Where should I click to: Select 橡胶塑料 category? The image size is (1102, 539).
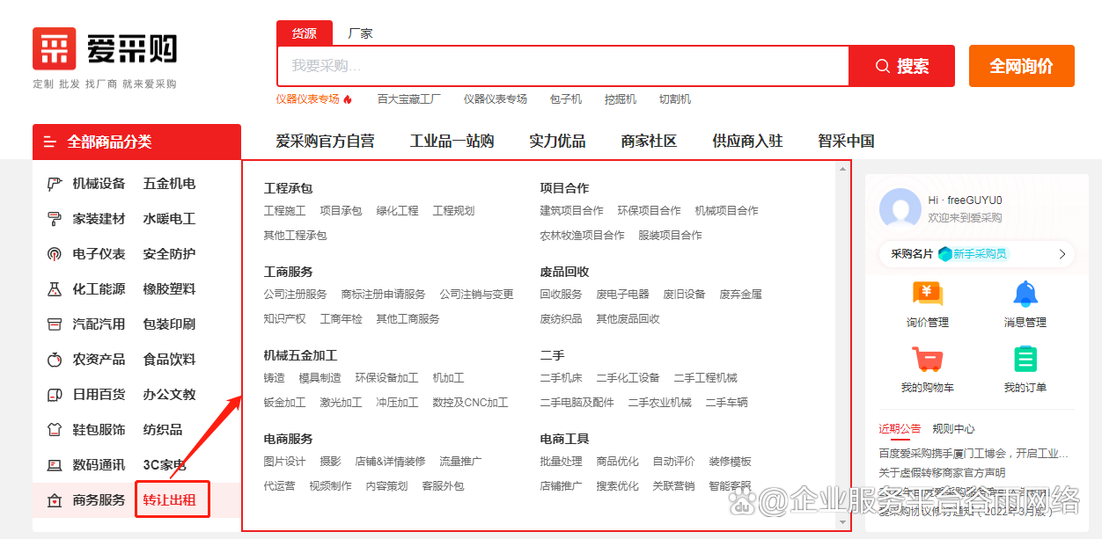(x=170, y=289)
